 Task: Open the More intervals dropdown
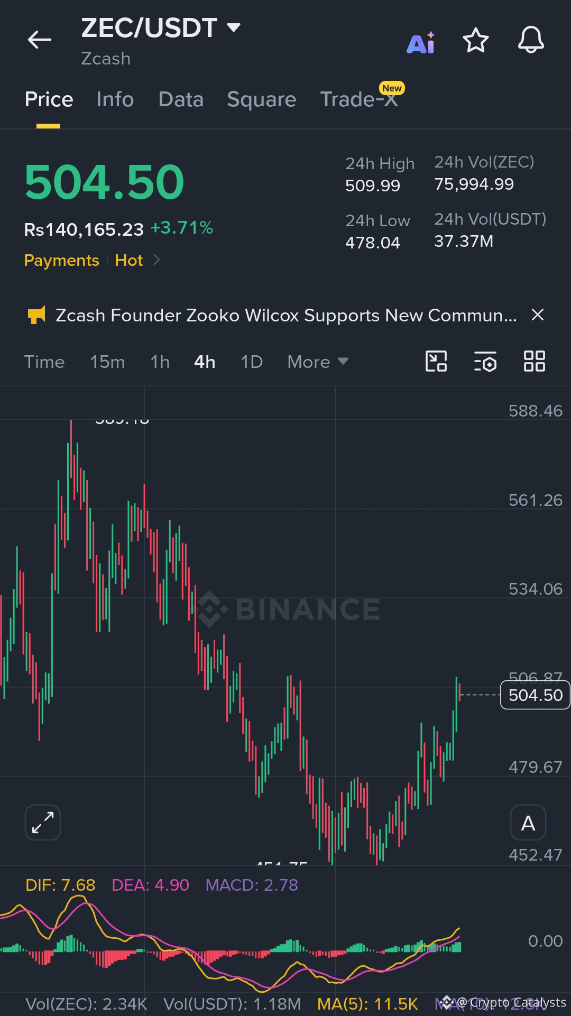pyautogui.click(x=318, y=362)
